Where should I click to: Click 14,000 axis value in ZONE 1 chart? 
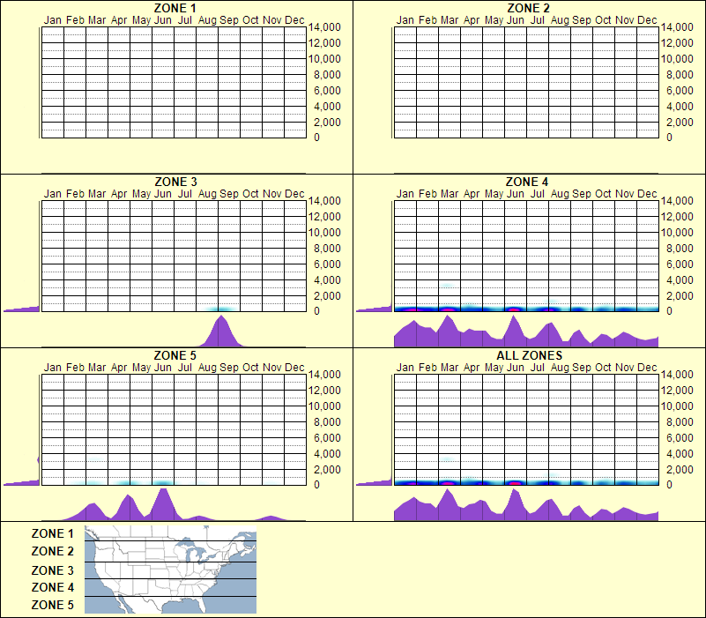point(324,27)
